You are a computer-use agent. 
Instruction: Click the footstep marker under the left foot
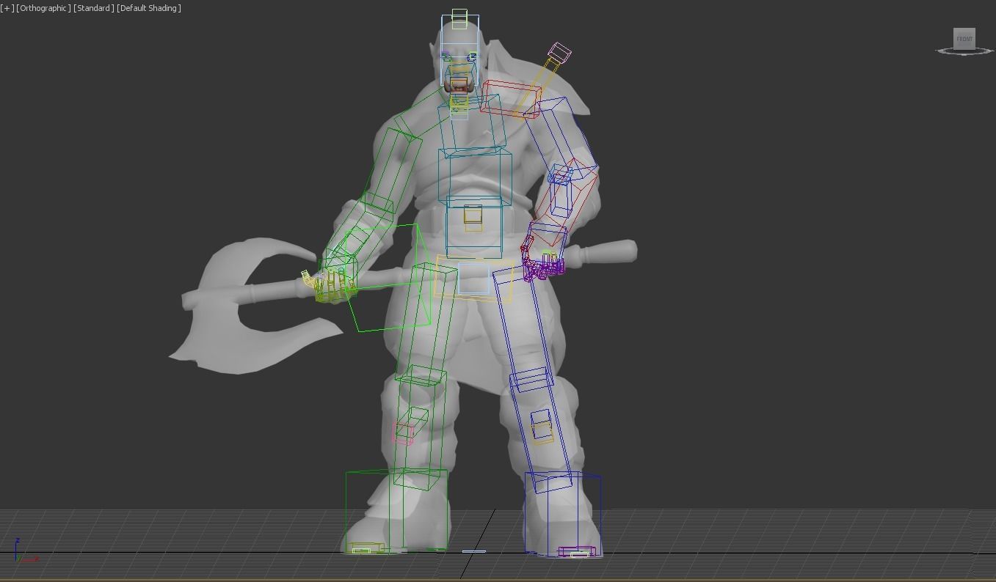pos(366,548)
